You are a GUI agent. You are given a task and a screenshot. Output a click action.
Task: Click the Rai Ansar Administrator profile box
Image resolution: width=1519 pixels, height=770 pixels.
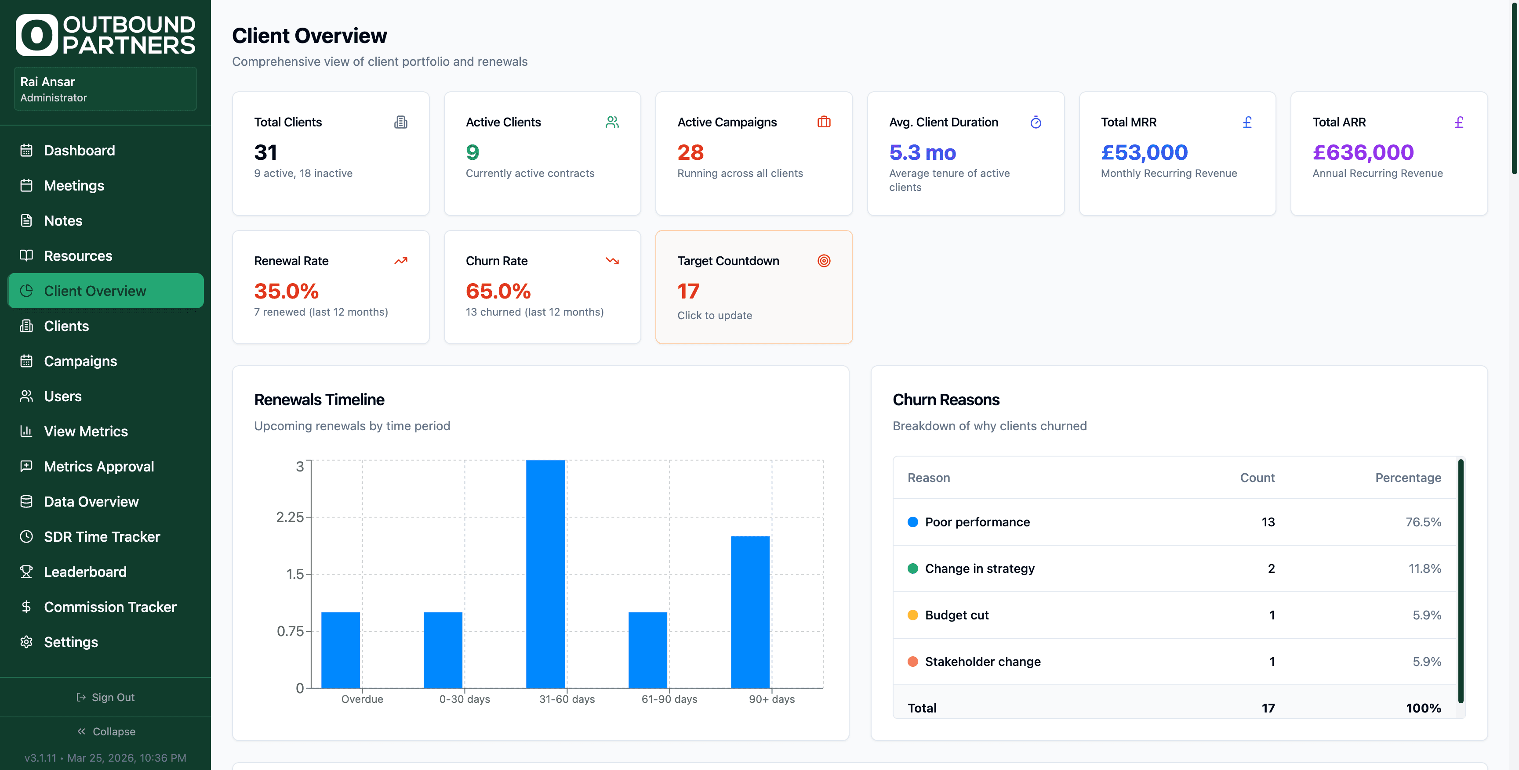[105, 89]
